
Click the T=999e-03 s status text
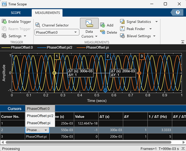click(169, 149)
